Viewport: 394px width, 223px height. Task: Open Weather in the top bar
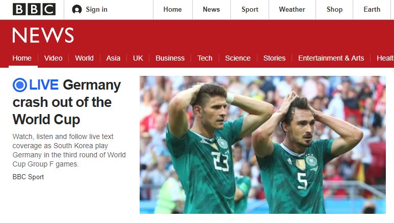click(292, 10)
